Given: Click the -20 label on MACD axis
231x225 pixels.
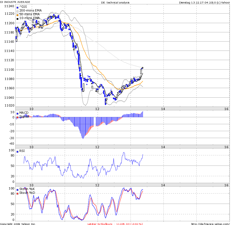Looking at the screenshot, I should click(12, 131).
